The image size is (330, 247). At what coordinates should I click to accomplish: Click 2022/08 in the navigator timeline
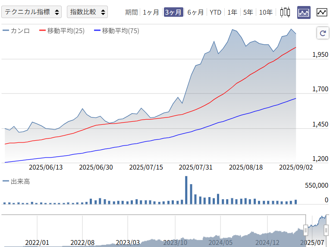(82, 243)
